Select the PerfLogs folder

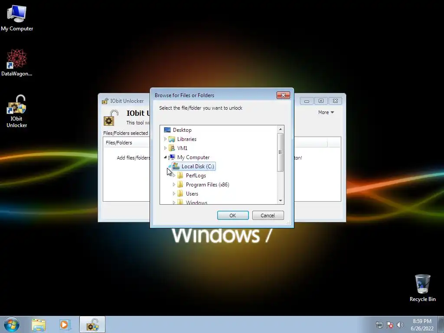click(196, 176)
